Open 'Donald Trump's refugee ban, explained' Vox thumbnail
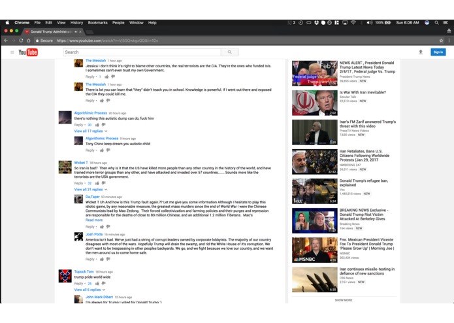The image size is (454, 323). (x=315, y=191)
